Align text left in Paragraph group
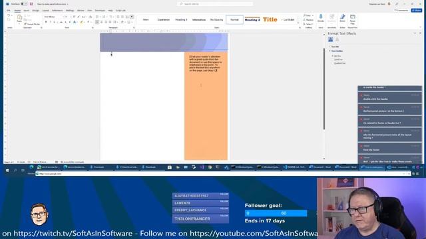The height and width of the screenshot is (239, 426). [97, 22]
